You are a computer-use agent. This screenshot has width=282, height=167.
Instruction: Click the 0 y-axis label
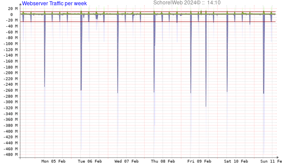[11, 15]
